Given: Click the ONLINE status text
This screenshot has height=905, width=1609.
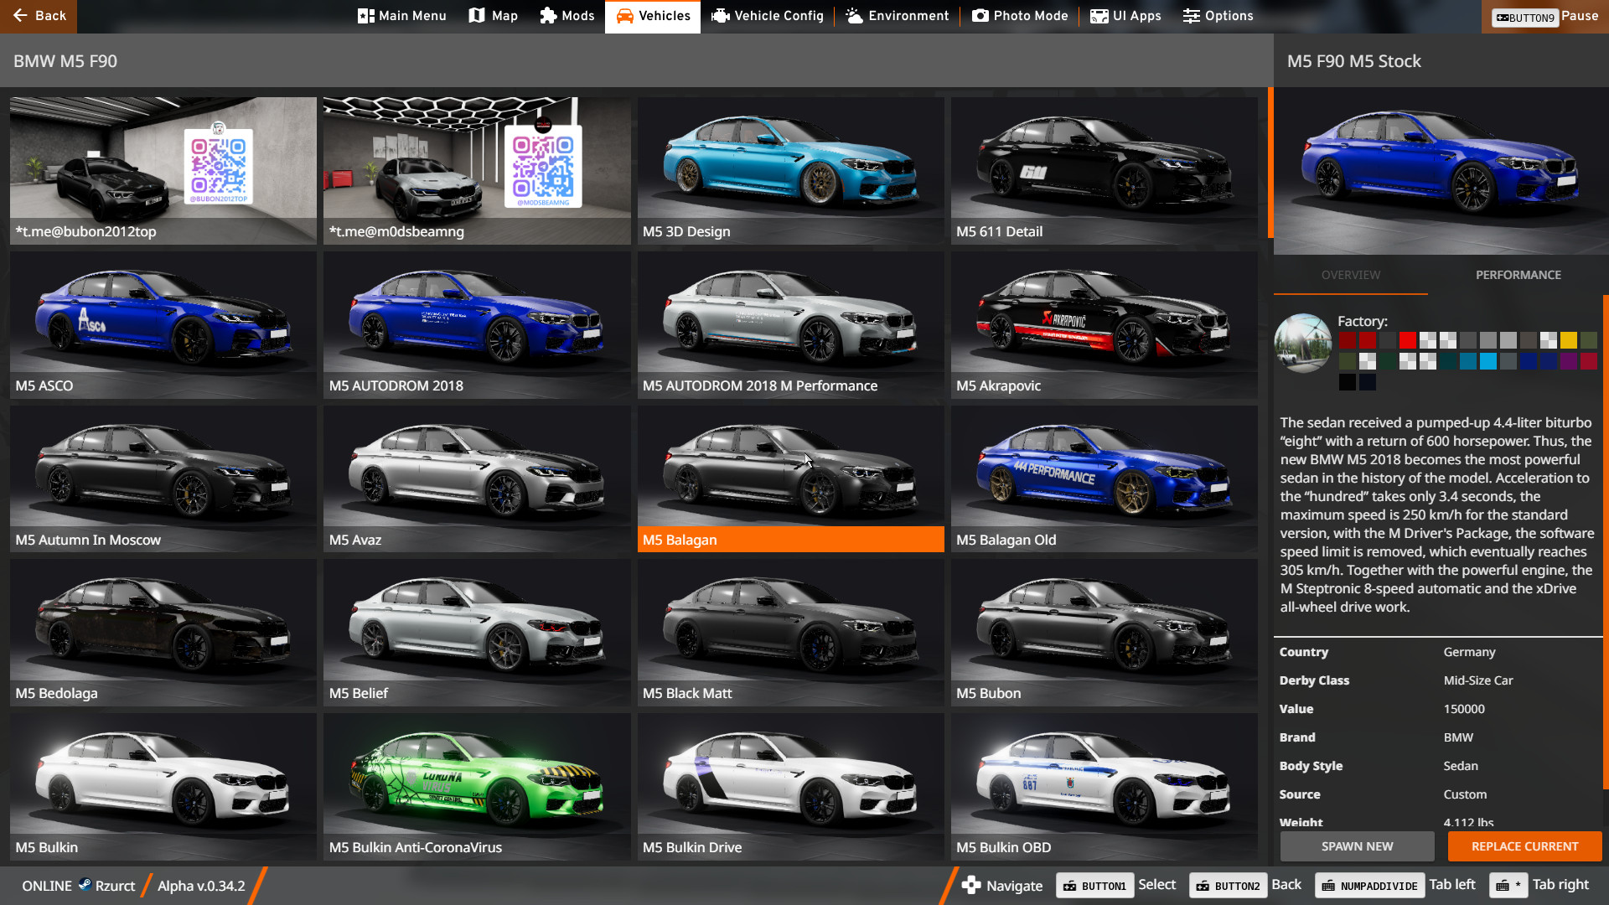Looking at the screenshot, I should click(47, 886).
